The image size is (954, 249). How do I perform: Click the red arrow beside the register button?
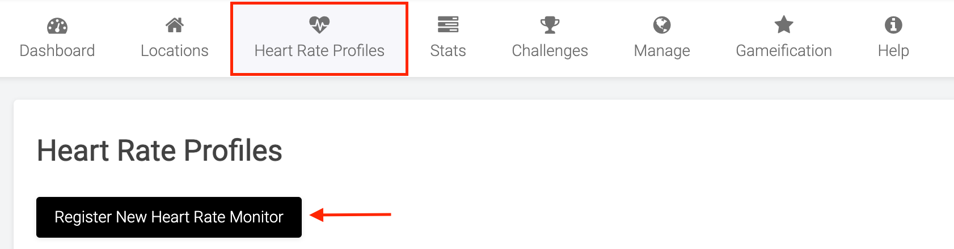click(351, 215)
